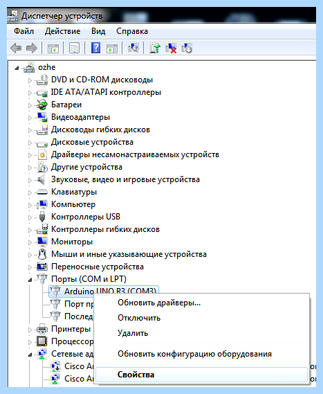Click the Arduino UNO R3 port icon

pos(55,292)
